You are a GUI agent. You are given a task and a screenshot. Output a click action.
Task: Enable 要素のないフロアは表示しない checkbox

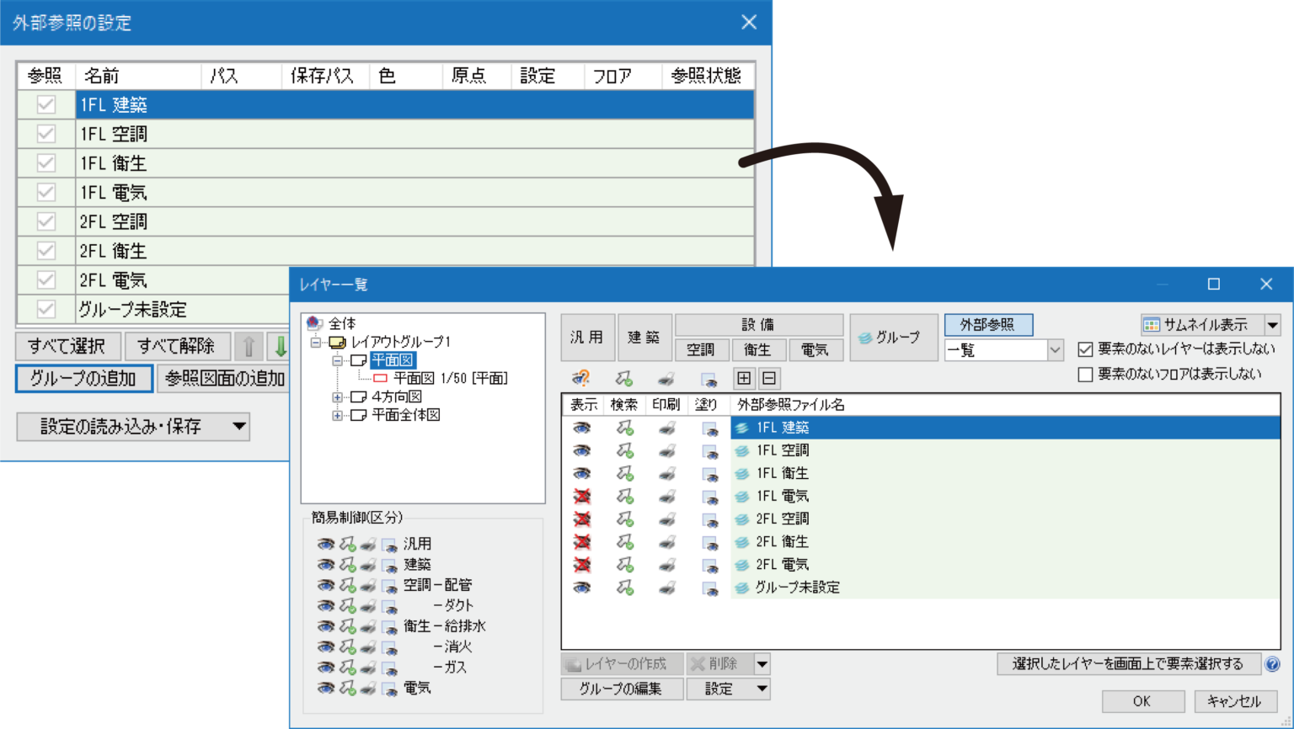click(1085, 375)
